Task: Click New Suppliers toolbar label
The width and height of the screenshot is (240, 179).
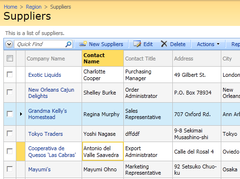Action: click(106, 44)
